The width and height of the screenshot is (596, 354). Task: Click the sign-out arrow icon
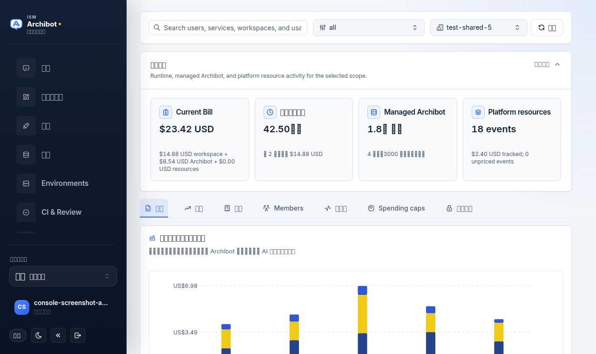[x=78, y=335]
